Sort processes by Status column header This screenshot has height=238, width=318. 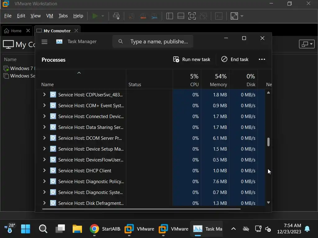tap(135, 84)
